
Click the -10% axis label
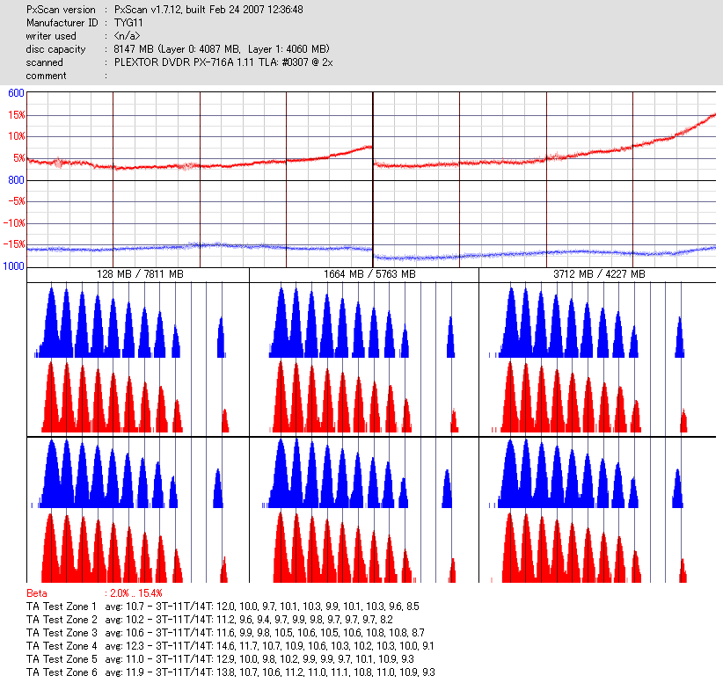(x=14, y=223)
